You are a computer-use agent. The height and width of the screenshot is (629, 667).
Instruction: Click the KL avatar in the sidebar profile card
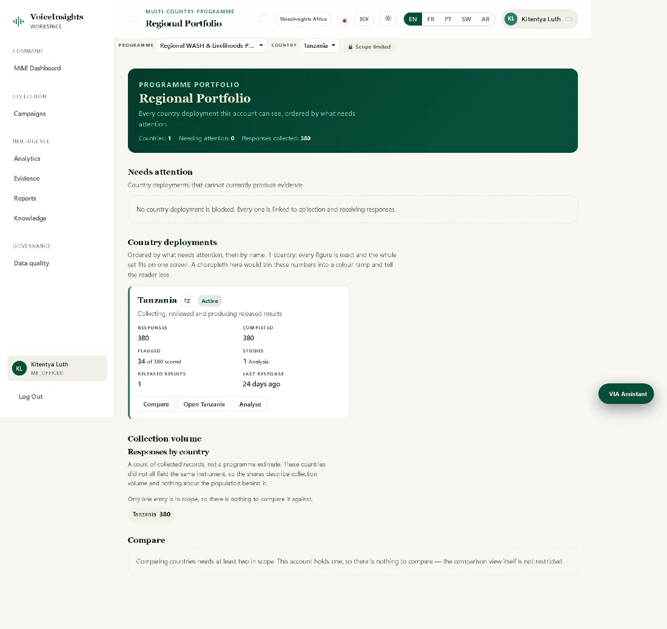tap(19, 369)
